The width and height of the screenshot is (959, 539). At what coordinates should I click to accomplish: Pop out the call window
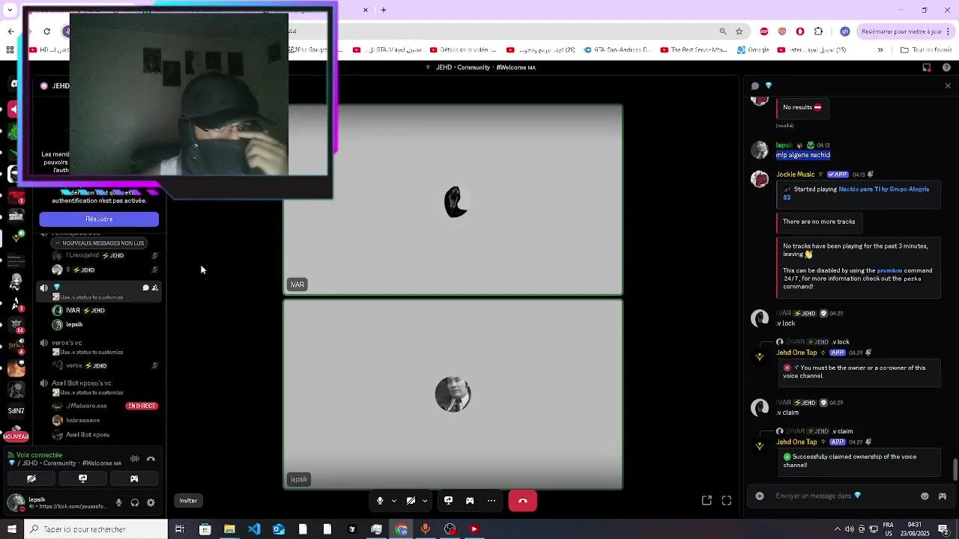pos(707,501)
